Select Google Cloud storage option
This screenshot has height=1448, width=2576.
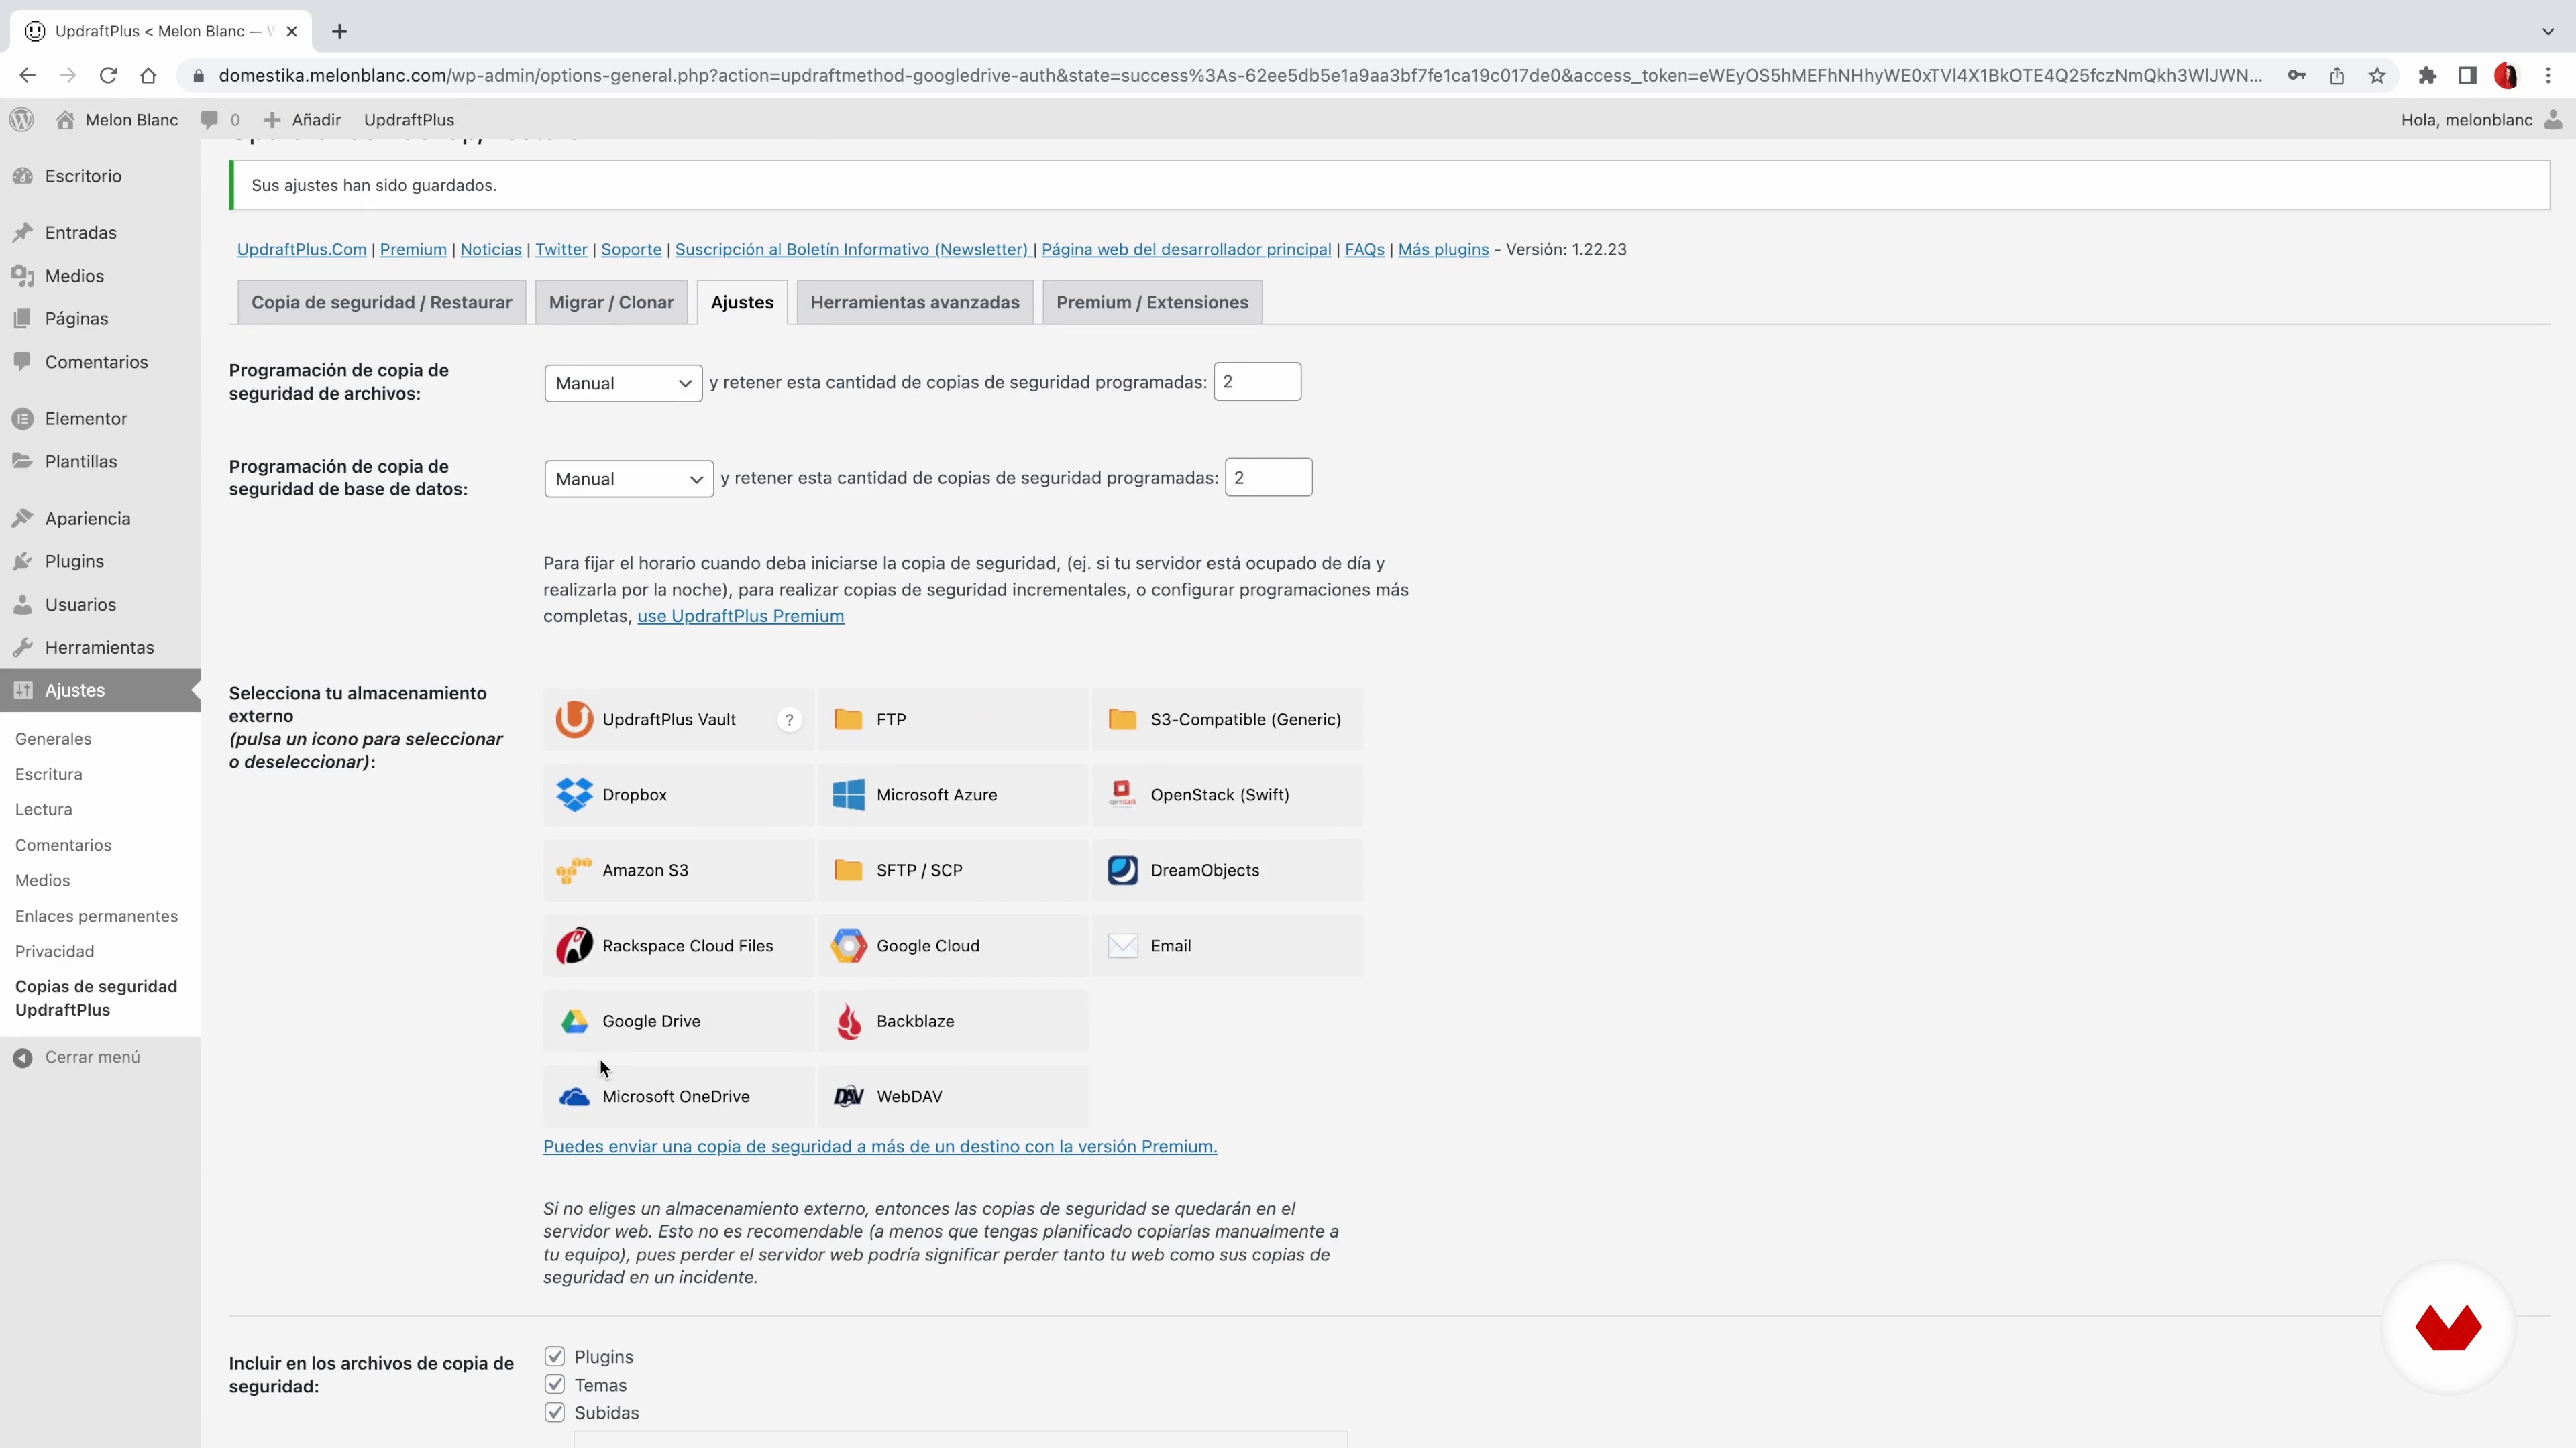[952, 947]
